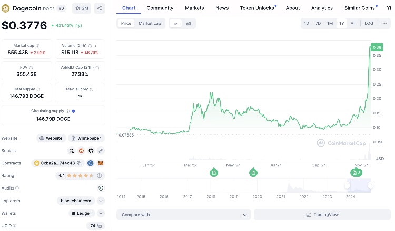The width and height of the screenshot is (395, 231).
Task: Open Max. supply info icon
Action: click(92, 89)
